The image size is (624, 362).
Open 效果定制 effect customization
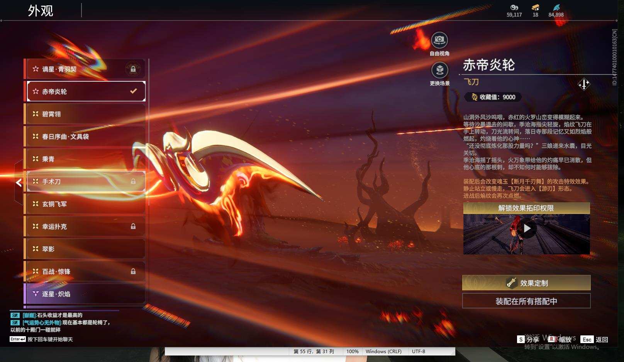(526, 283)
